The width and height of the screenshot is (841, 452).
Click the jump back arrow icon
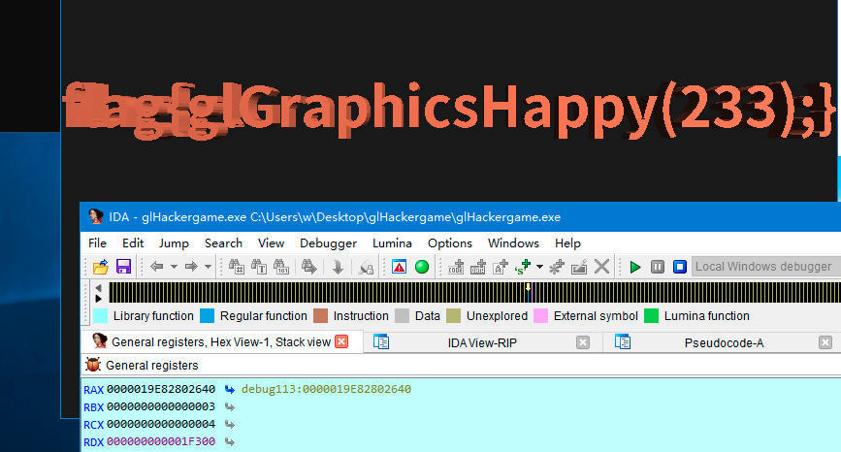(156, 267)
